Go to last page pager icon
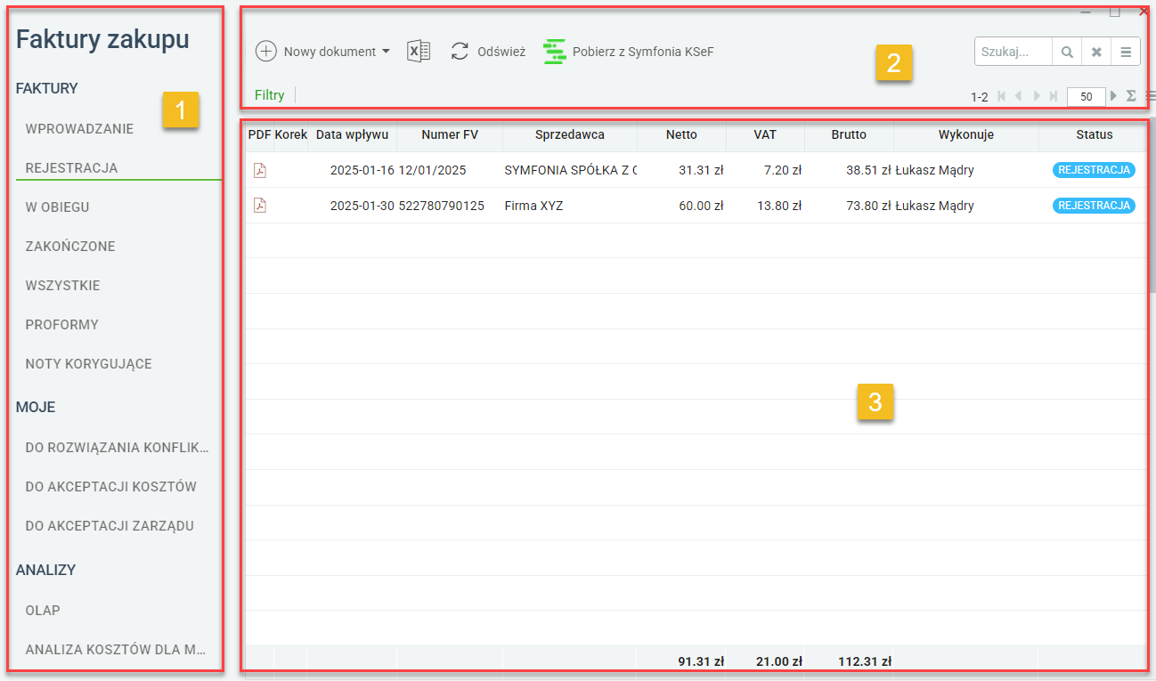The width and height of the screenshot is (1156, 681). [1054, 95]
